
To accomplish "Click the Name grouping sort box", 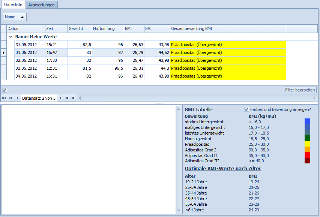I will [x=15, y=17].
